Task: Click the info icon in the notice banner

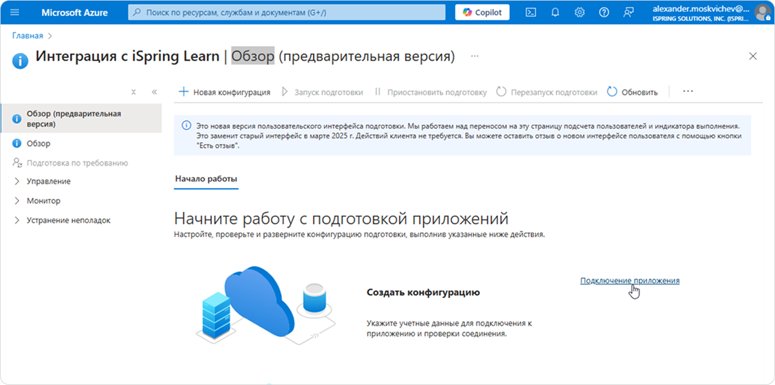Action: (187, 125)
